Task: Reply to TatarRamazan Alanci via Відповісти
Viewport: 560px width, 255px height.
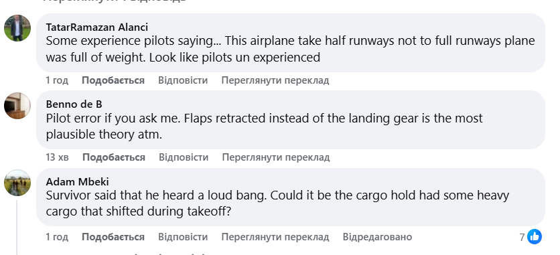Action: tap(183, 80)
